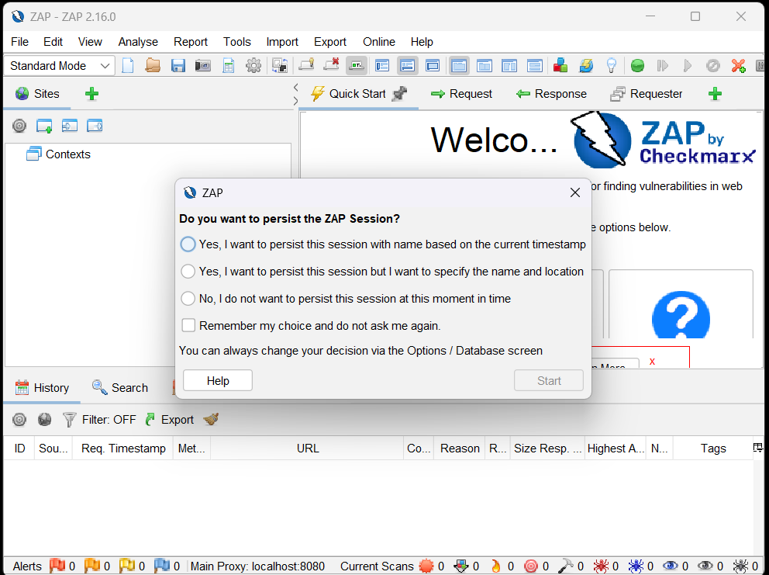Click left chevron collapsing the Sites panel
Viewport: 769px width, 575px height.
coord(295,88)
